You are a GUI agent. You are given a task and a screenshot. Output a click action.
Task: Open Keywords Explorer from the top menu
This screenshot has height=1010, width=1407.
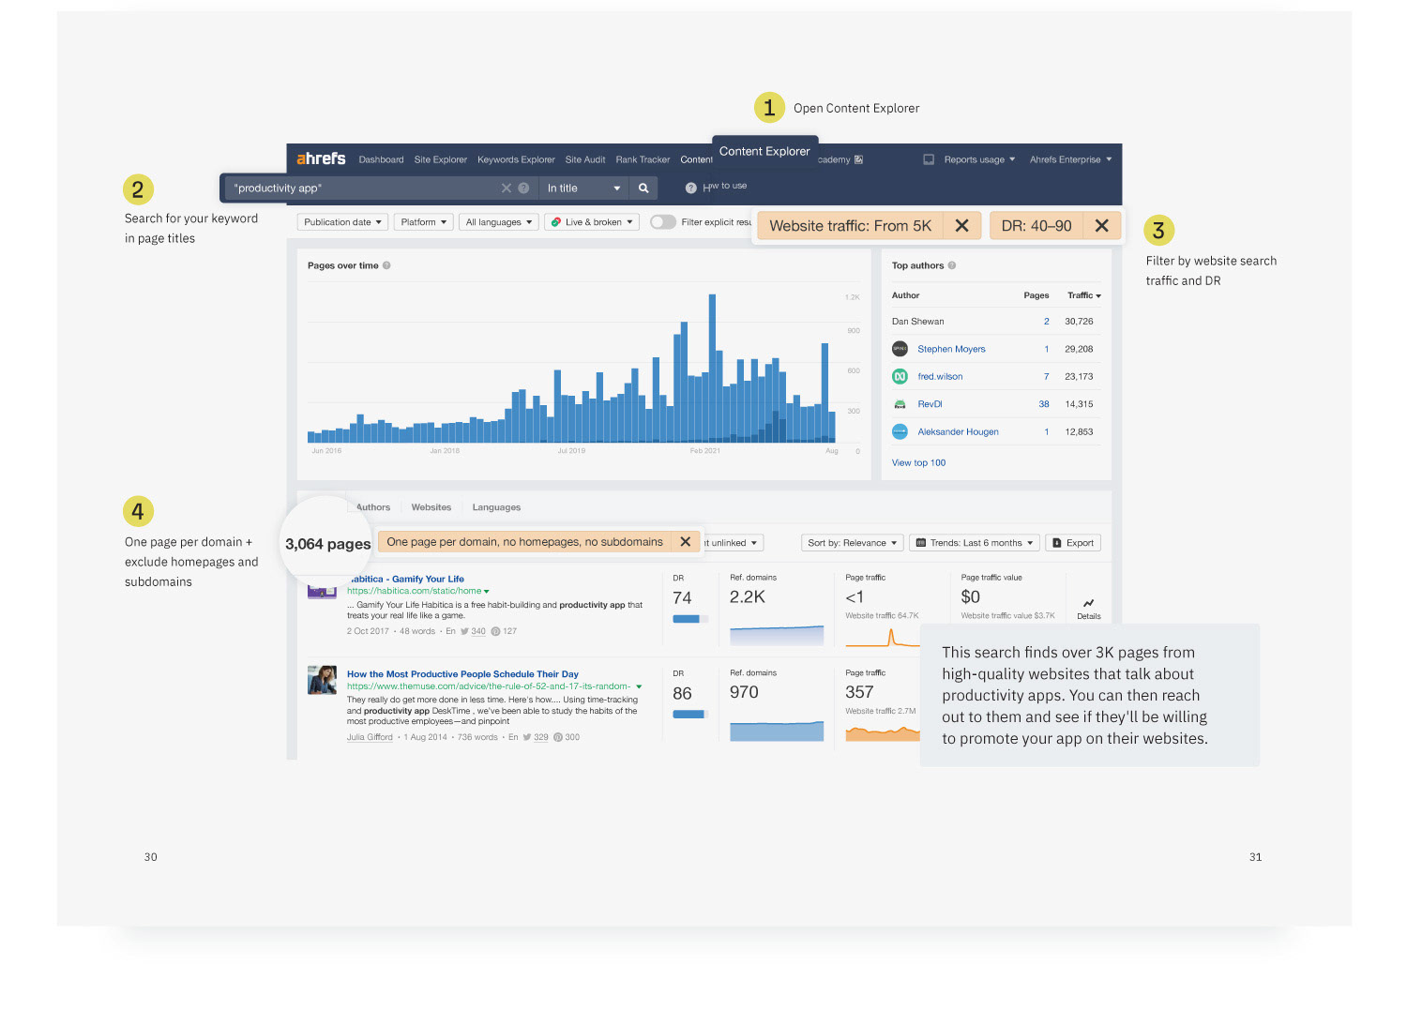516,159
